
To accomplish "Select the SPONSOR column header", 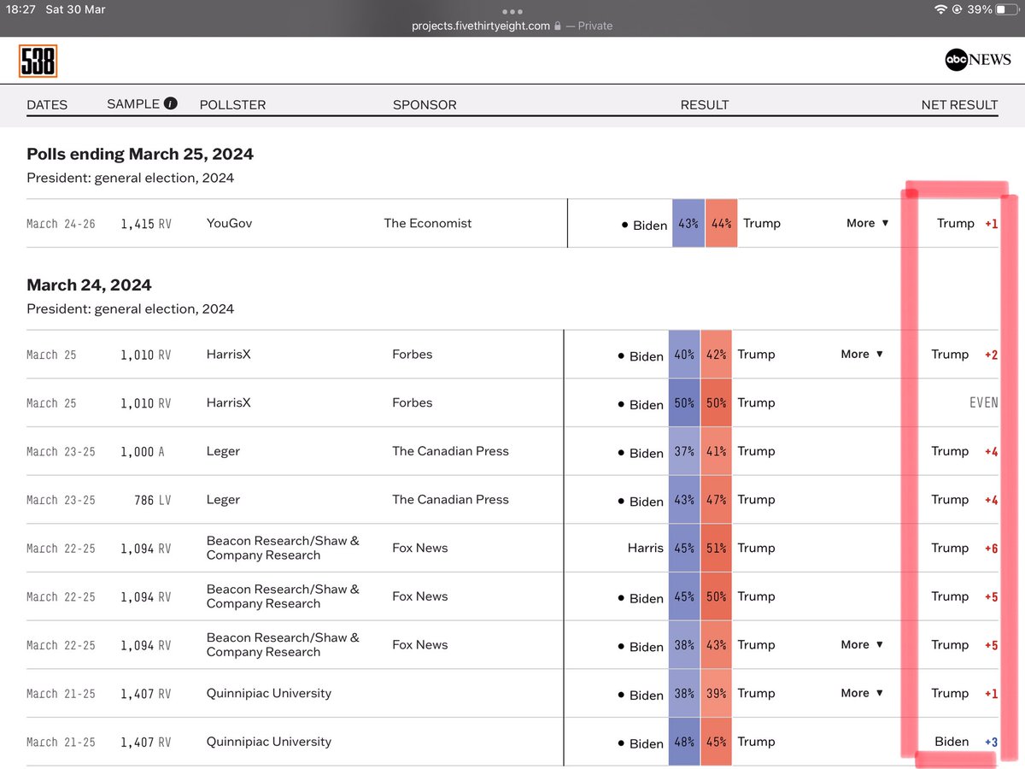I will 425,104.
